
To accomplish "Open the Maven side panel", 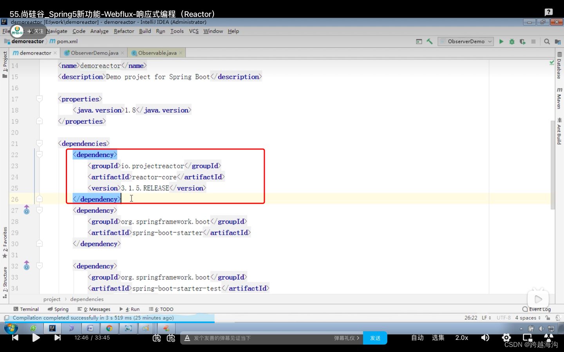I will click(559, 98).
